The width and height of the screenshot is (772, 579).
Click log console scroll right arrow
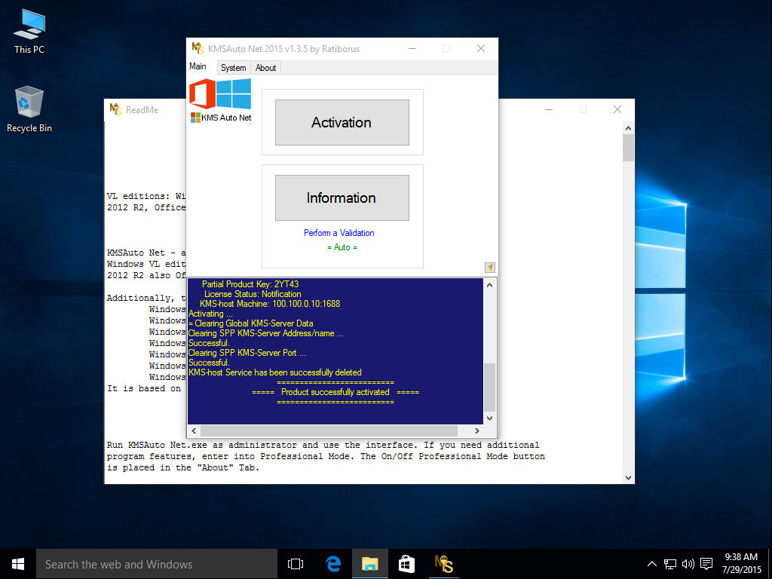coord(476,430)
